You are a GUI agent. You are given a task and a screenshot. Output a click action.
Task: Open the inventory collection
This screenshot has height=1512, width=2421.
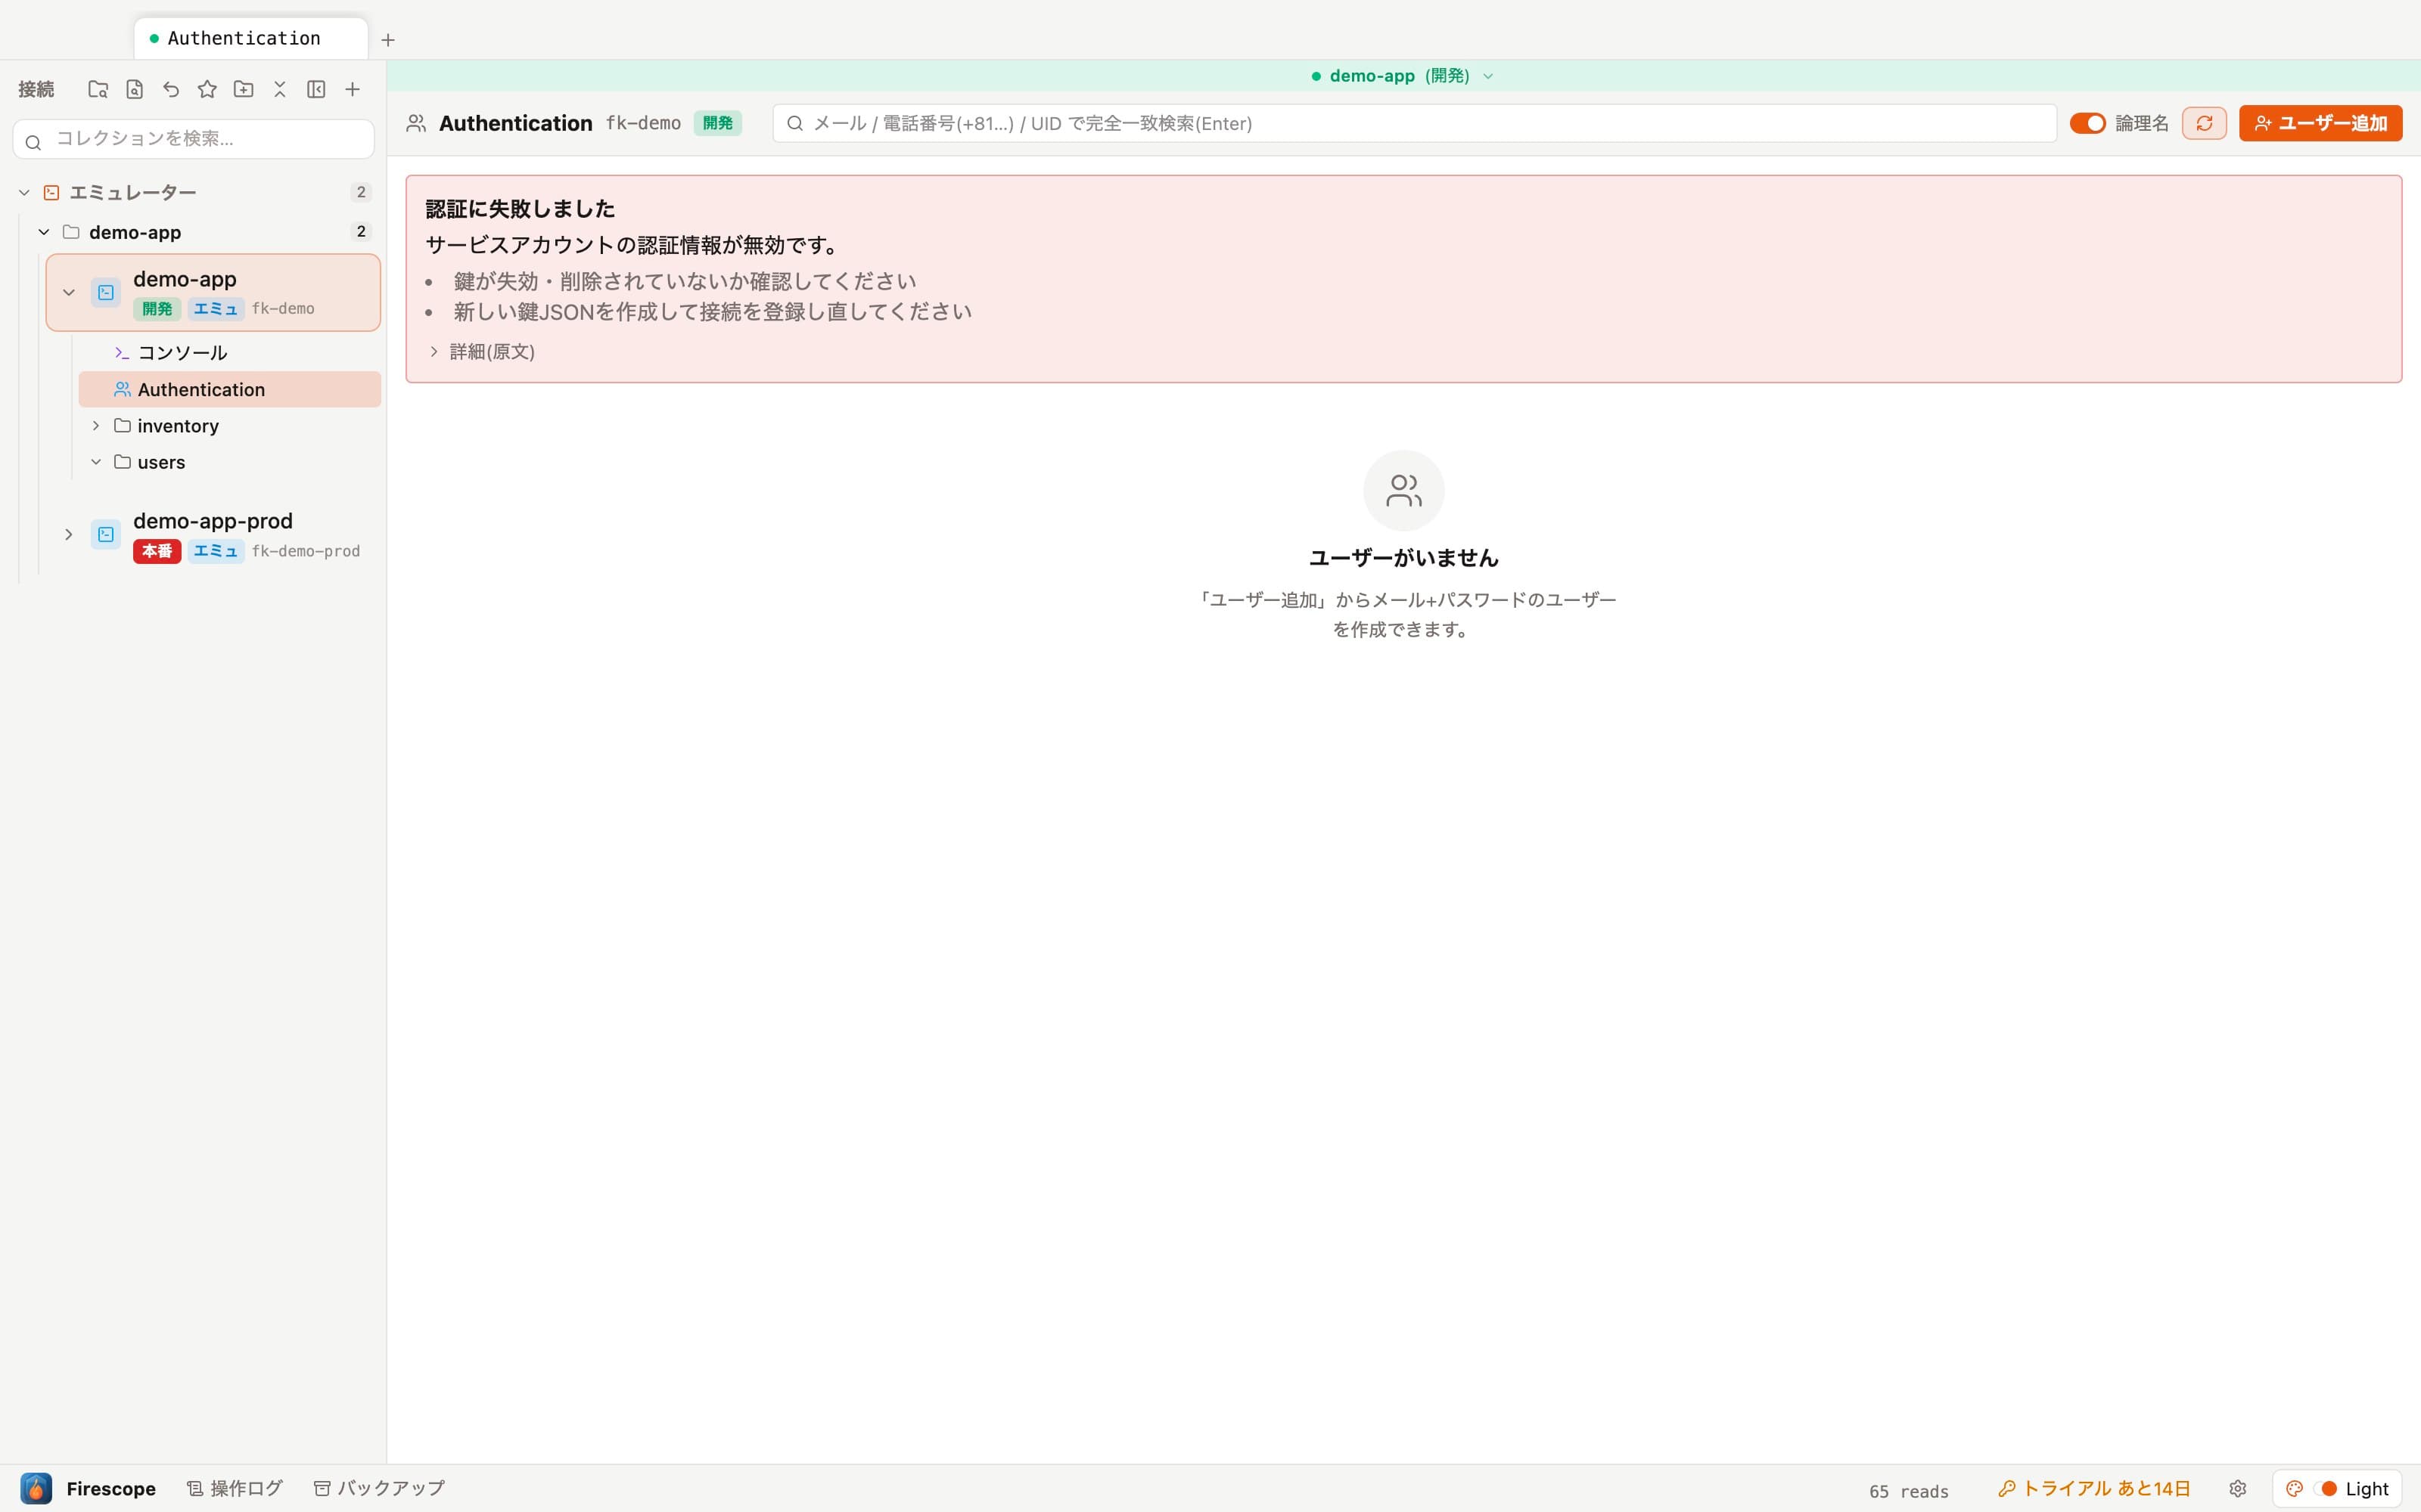point(230,426)
